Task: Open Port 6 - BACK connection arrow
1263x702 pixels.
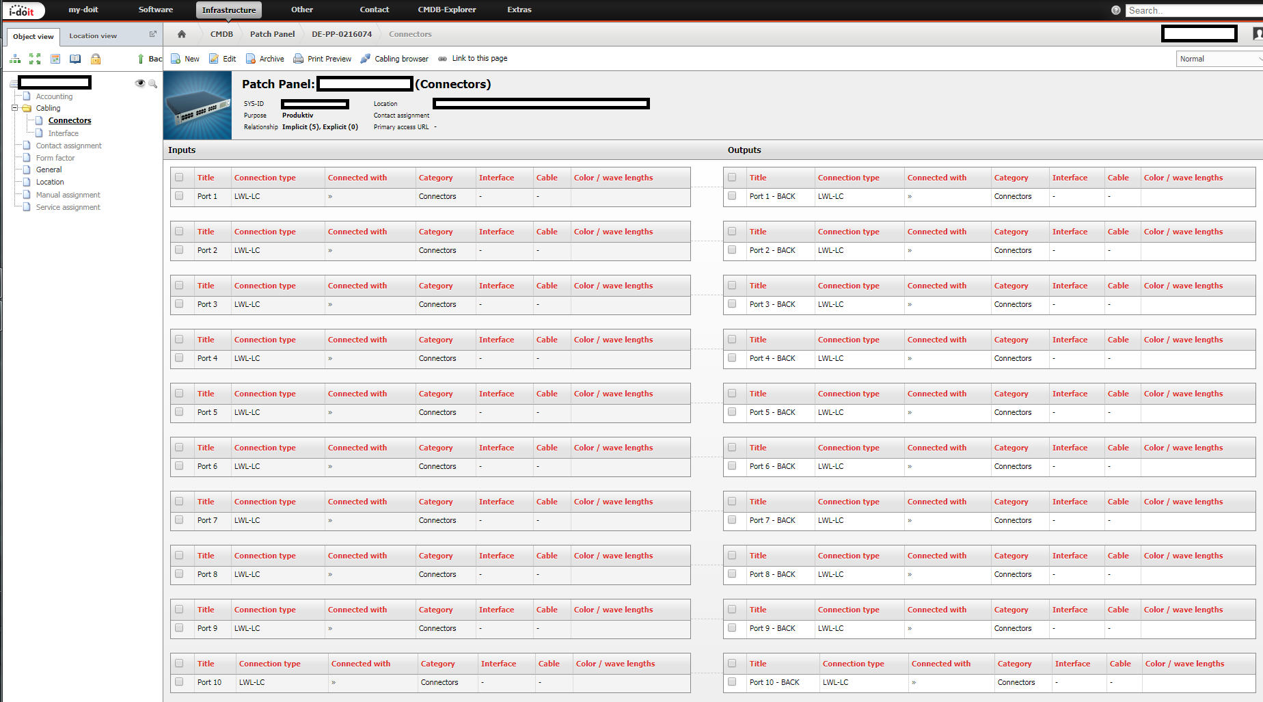Action: [x=910, y=467]
